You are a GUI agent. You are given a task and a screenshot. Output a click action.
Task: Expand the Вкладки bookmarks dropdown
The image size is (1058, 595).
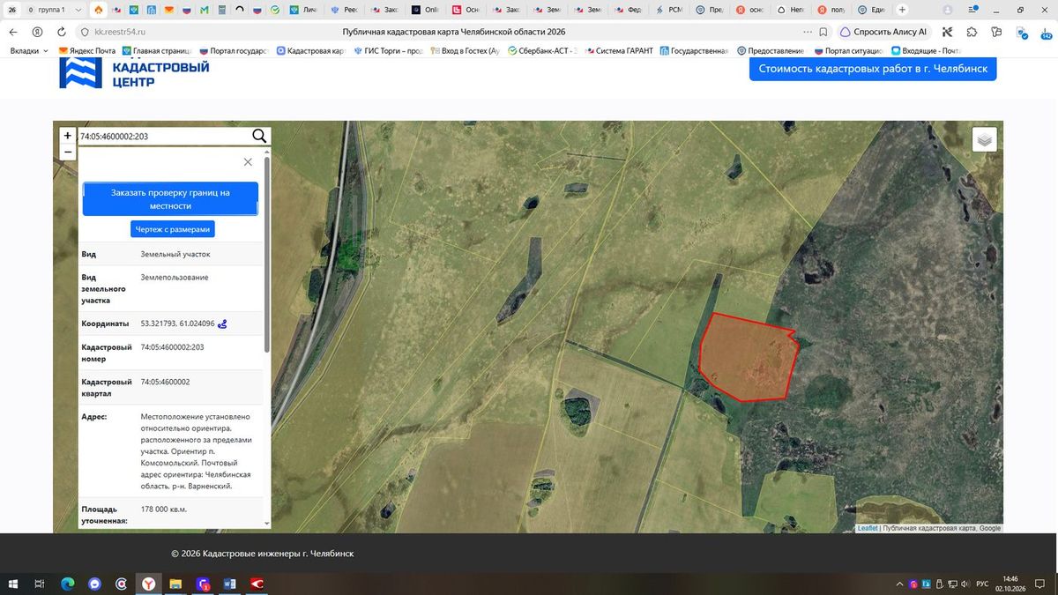pyautogui.click(x=30, y=51)
